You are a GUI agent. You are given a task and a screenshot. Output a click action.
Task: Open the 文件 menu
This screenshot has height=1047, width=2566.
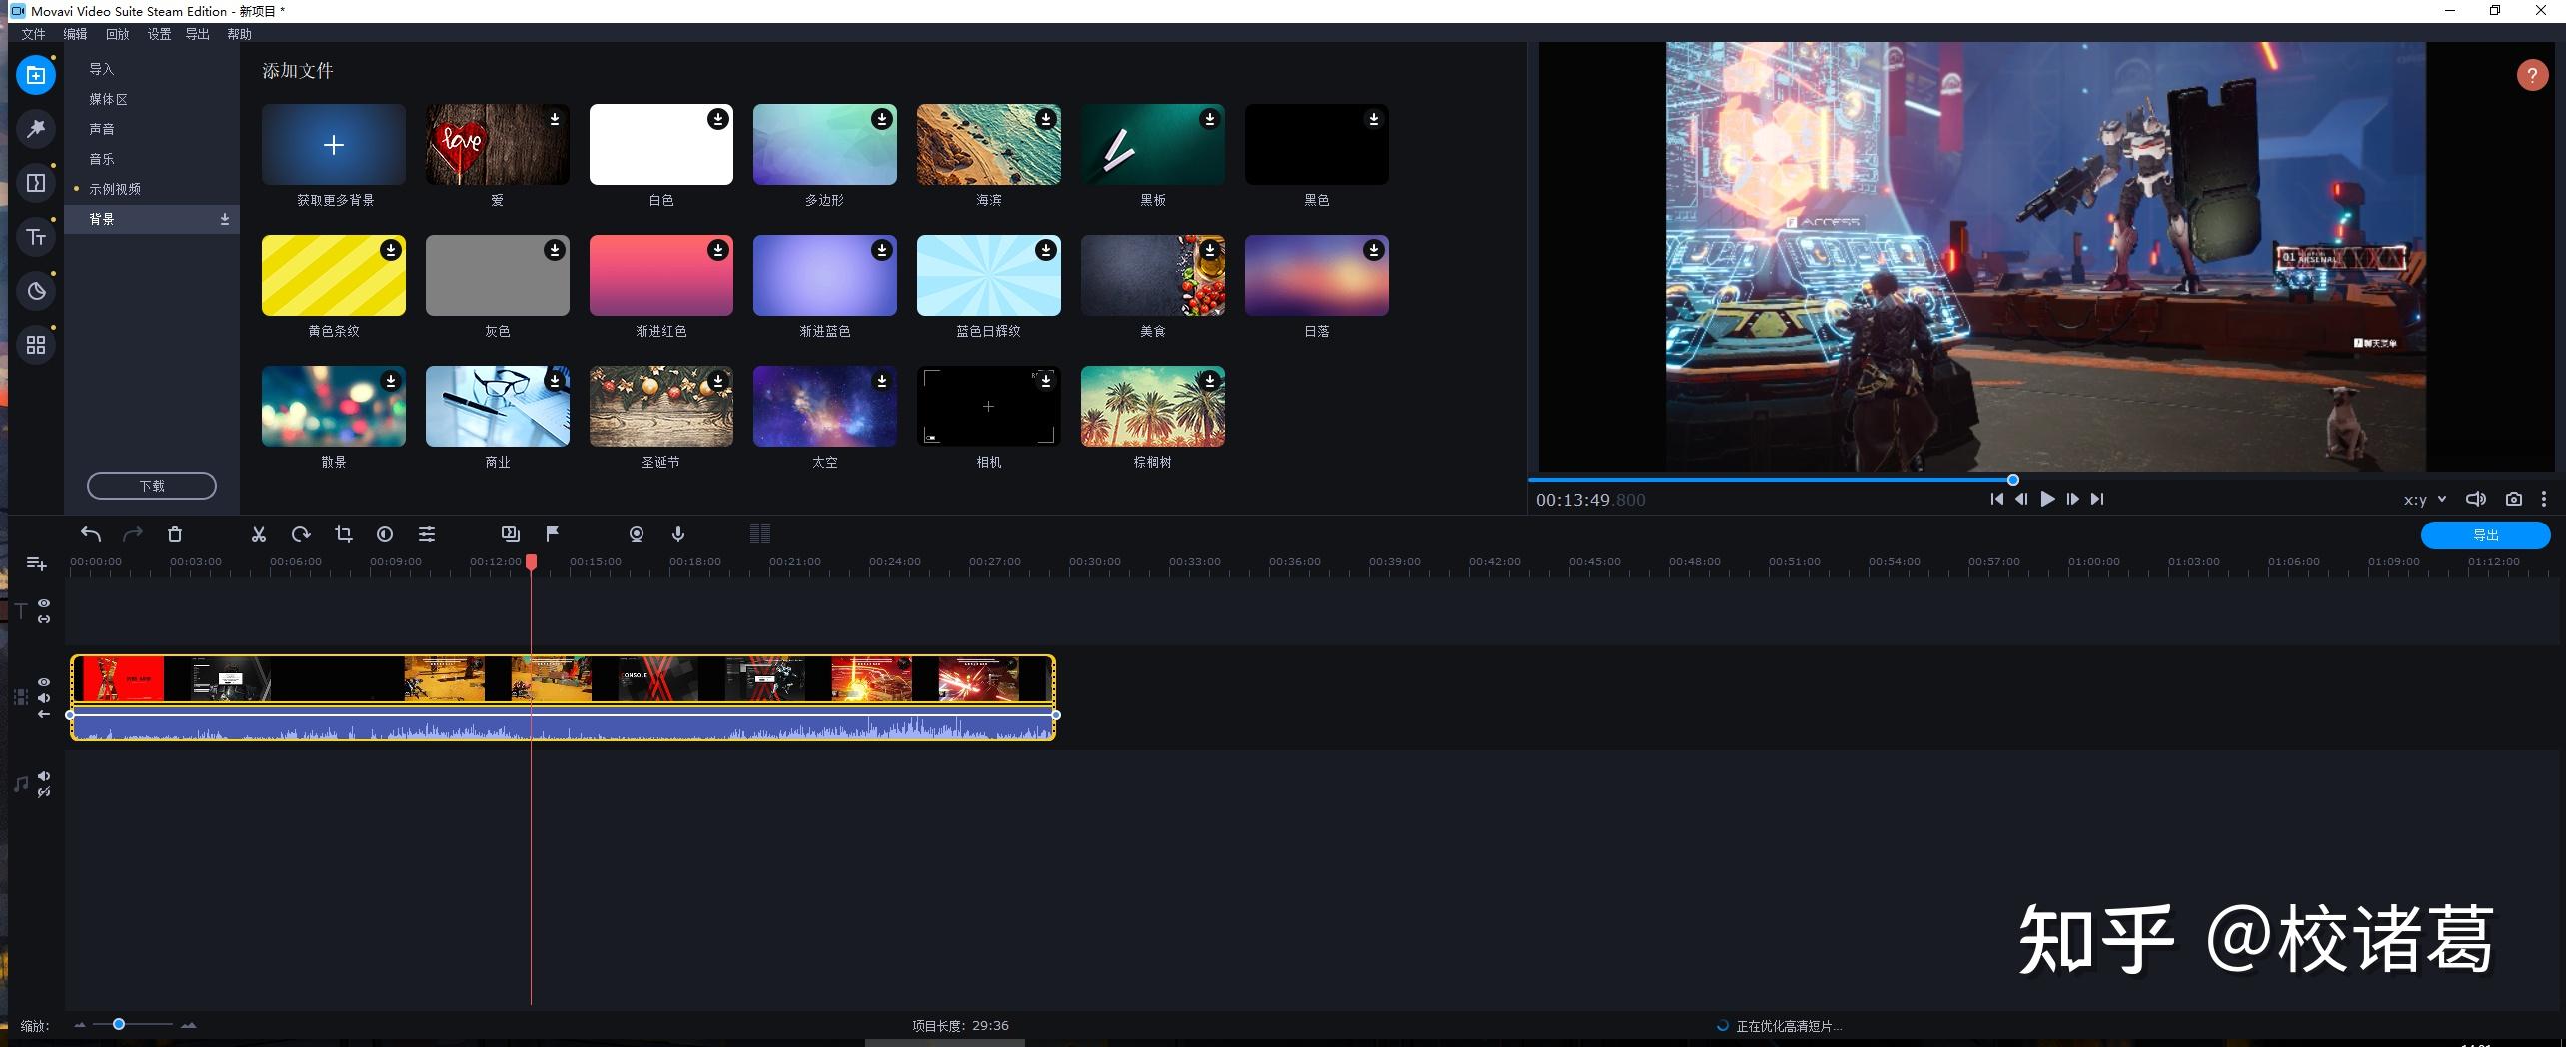34,34
